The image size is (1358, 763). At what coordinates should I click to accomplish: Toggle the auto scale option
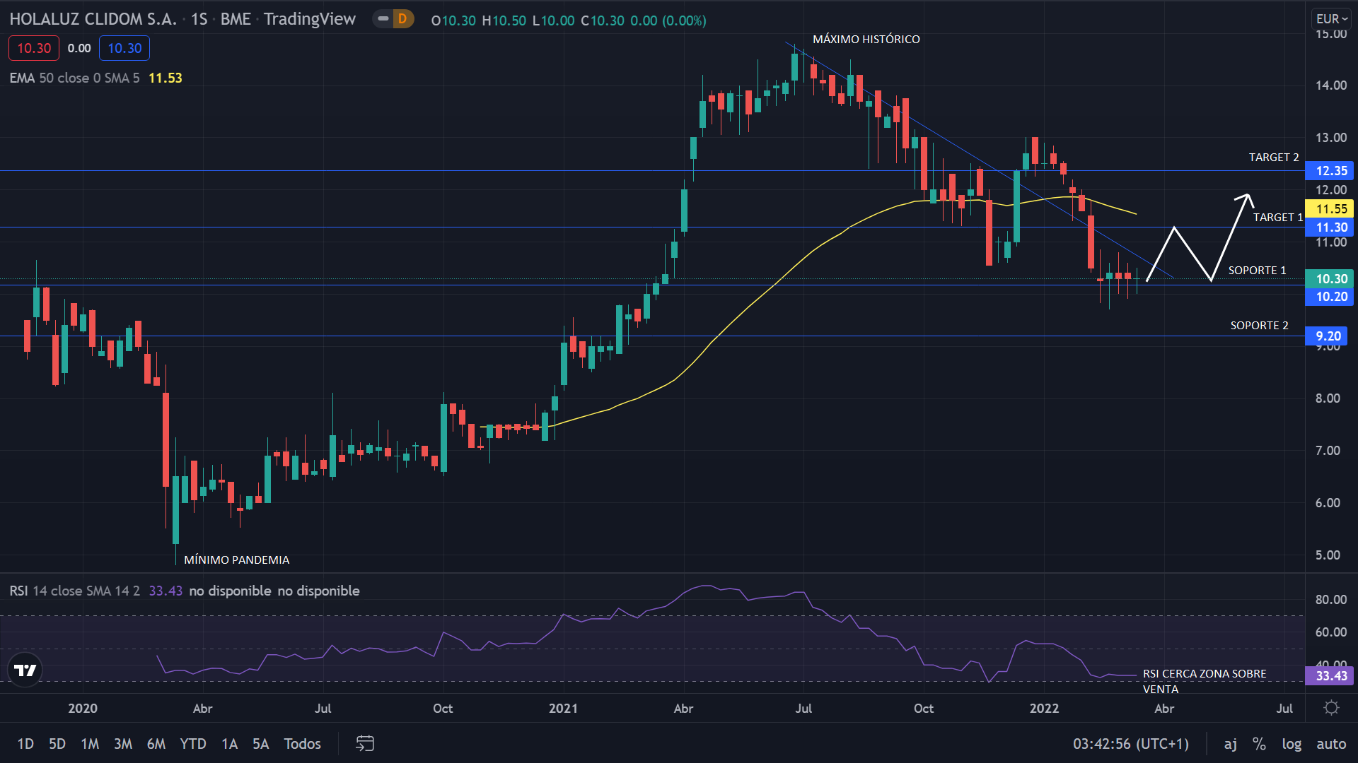tap(1331, 744)
